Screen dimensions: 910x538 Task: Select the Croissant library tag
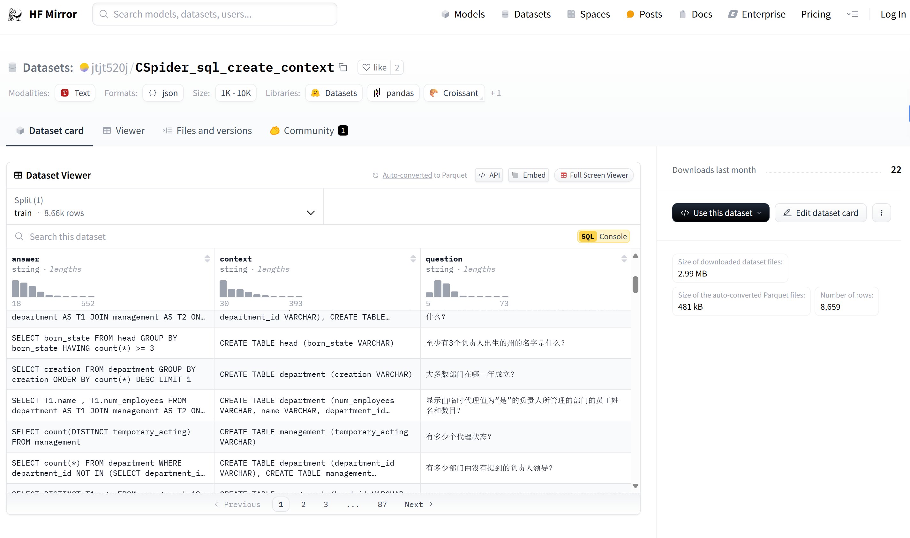click(454, 93)
